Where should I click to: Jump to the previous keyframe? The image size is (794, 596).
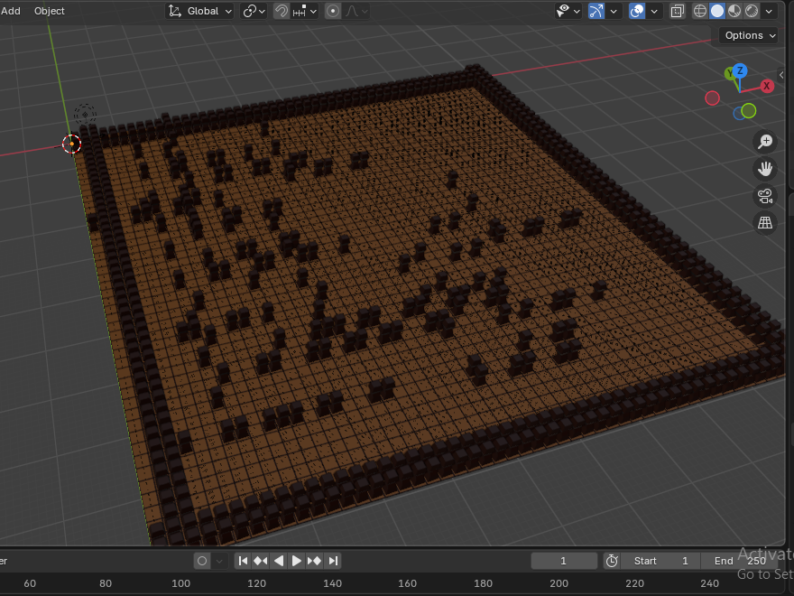(260, 561)
